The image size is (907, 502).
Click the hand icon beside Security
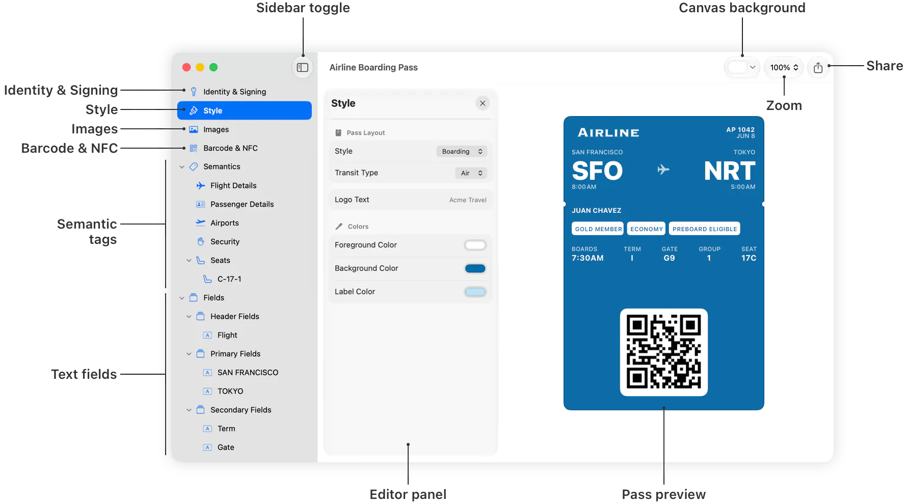(201, 241)
